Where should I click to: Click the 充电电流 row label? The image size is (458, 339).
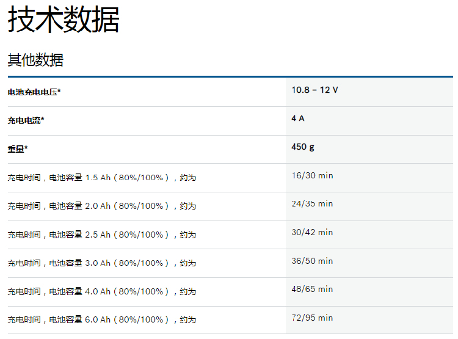pos(26,121)
